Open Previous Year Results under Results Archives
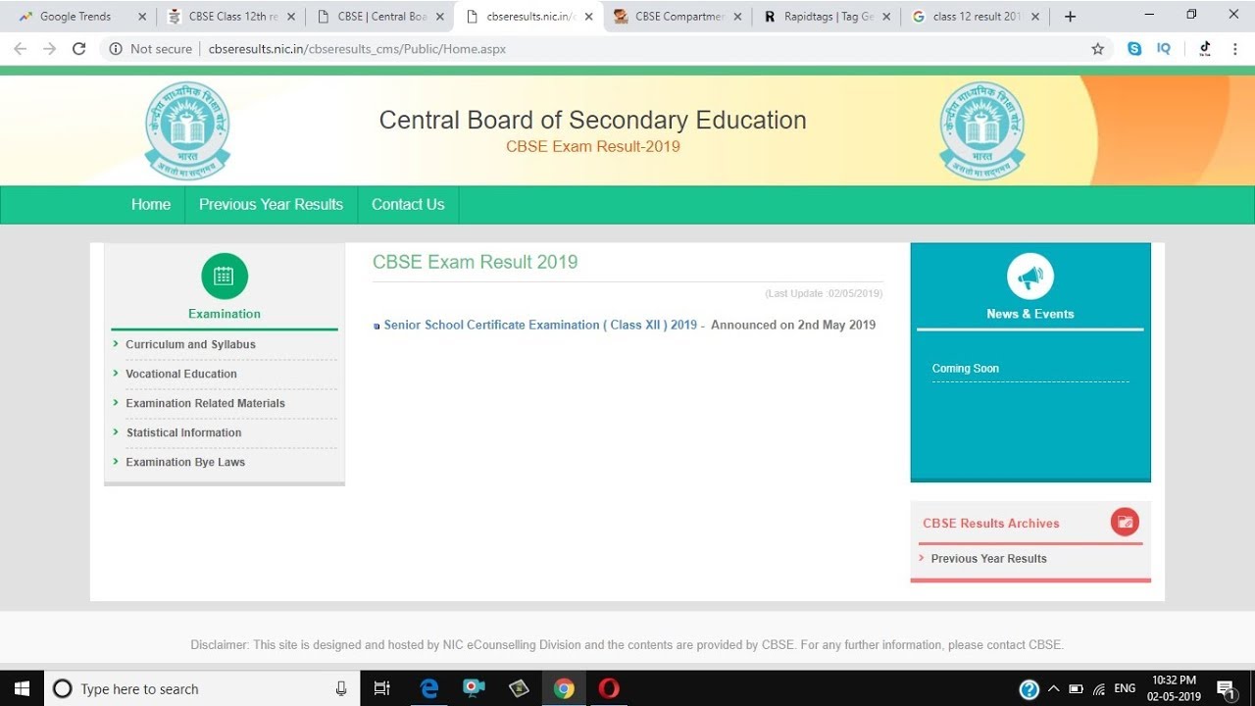This screenshot has width=1255, height=706. pyautogui.click(x=988, y=558)
